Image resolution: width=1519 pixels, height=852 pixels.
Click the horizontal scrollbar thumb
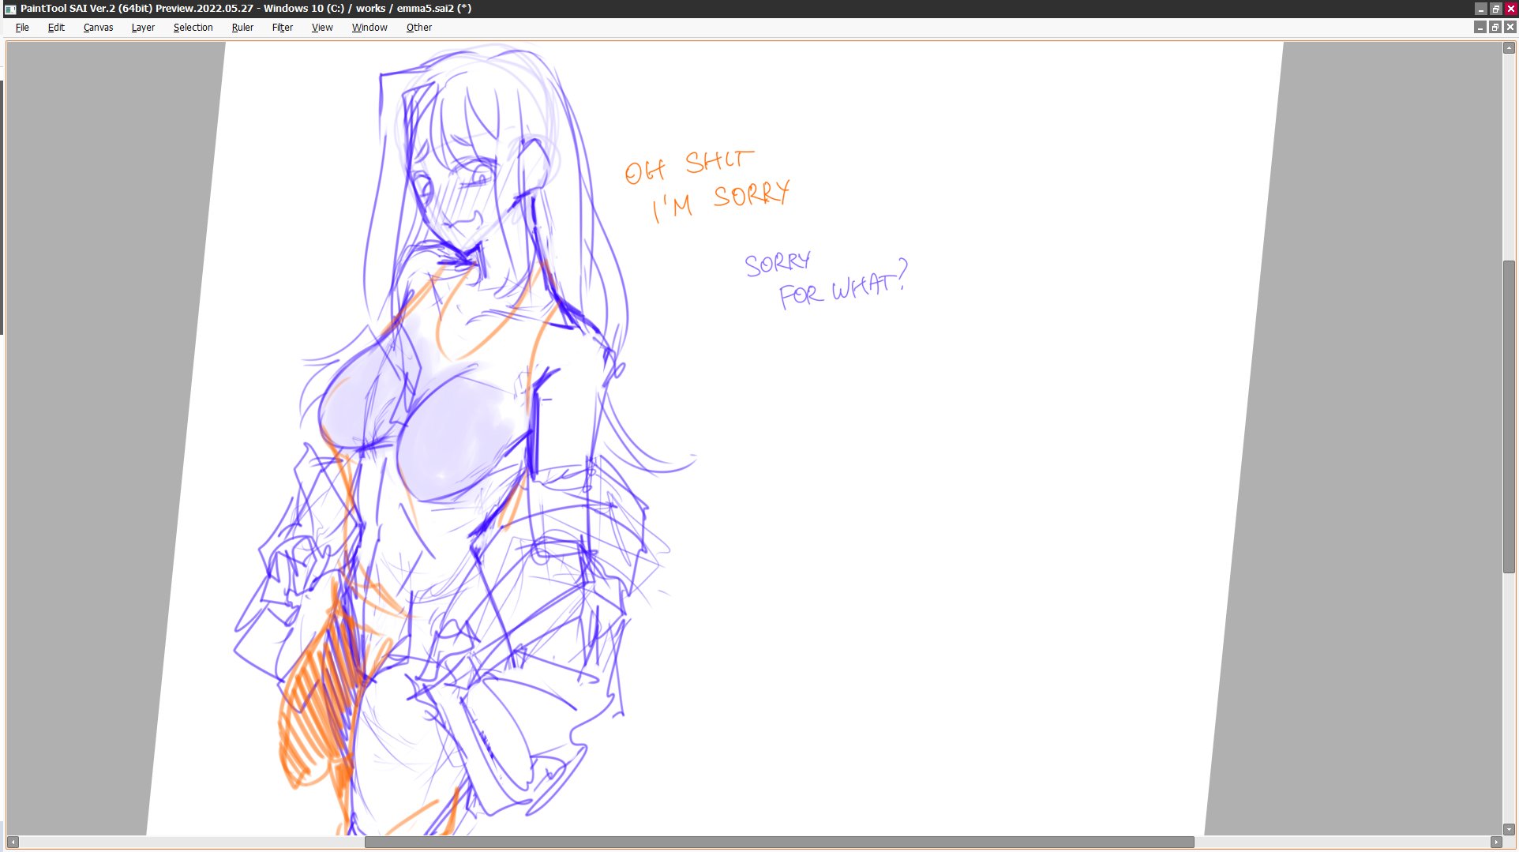pos(779,843)
